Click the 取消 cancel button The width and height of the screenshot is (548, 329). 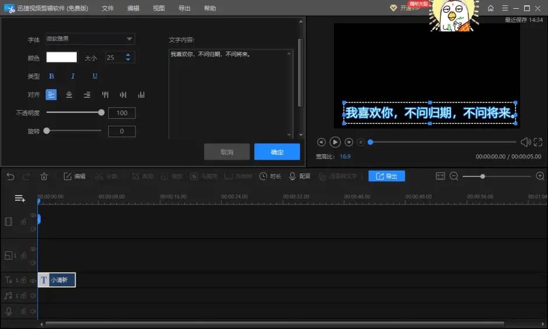click(227, 152)
